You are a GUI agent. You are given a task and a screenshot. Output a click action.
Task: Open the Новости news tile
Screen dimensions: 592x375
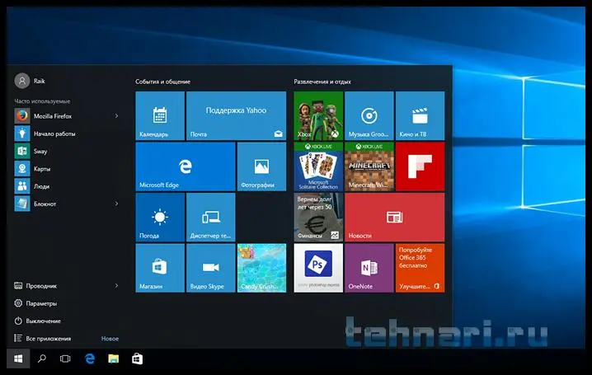click(395, 218)
